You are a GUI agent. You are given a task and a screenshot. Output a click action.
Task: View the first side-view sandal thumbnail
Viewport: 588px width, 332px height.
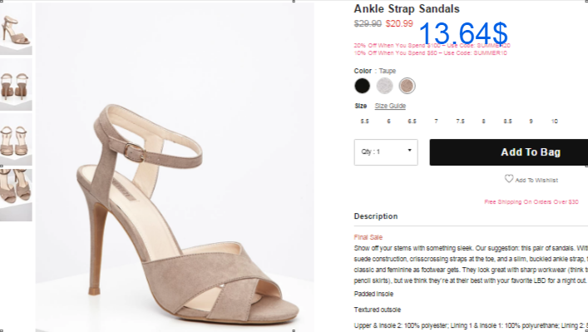pos(16,29)
